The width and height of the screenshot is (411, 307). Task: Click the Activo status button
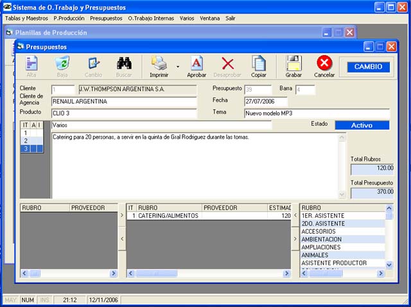coord(362,125)
